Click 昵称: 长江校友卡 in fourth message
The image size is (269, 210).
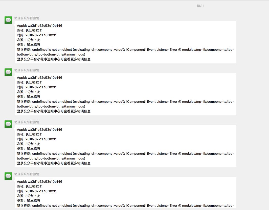point(30,186)
